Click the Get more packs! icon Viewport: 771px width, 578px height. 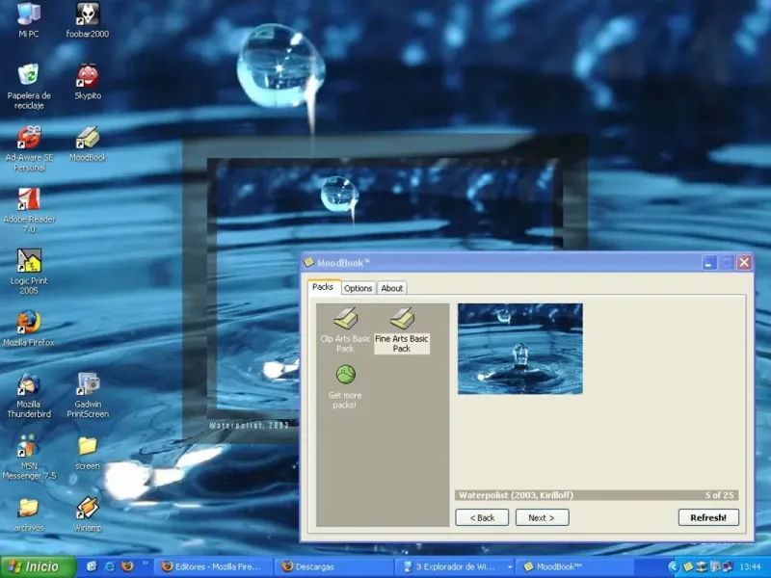[345, 387]
